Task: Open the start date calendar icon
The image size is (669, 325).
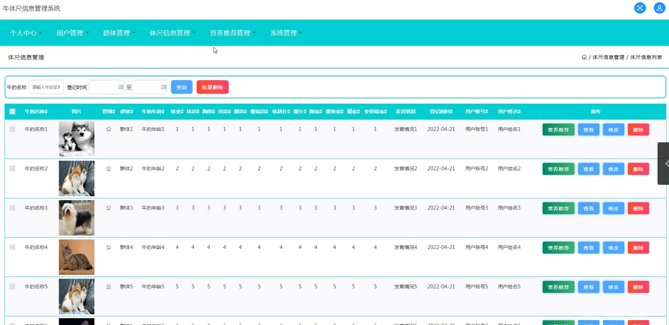Action: [121, 87]
